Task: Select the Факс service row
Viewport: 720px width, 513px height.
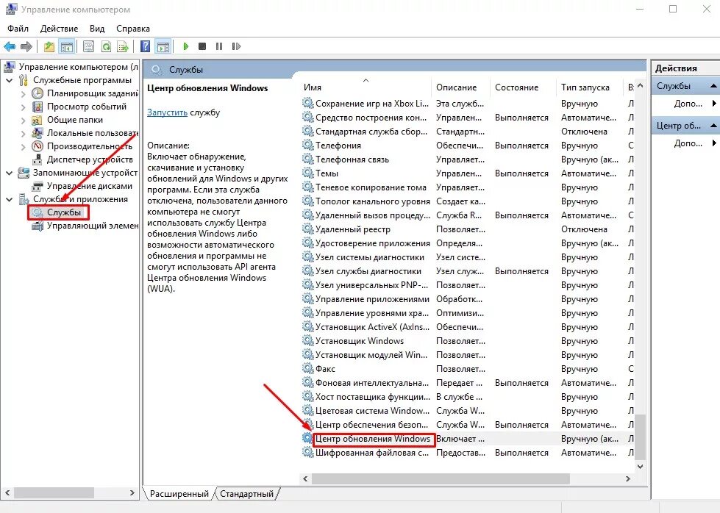Action: pos(468,369)
